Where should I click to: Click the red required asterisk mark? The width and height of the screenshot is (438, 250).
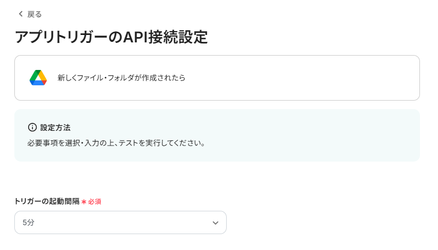click(x=84, y=202)
